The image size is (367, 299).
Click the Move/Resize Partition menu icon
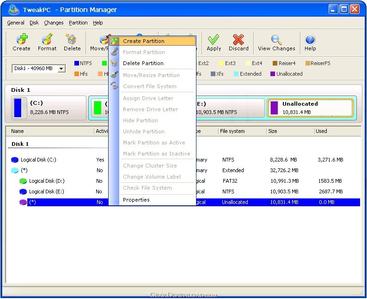[114, 74]
